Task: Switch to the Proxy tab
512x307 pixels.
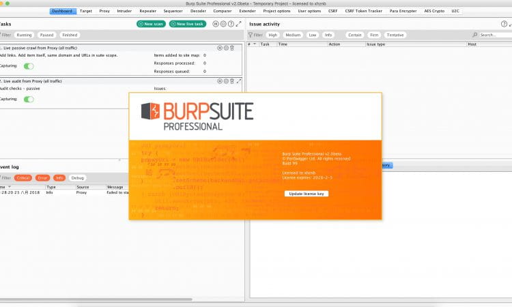Action: tap(104, 11)
